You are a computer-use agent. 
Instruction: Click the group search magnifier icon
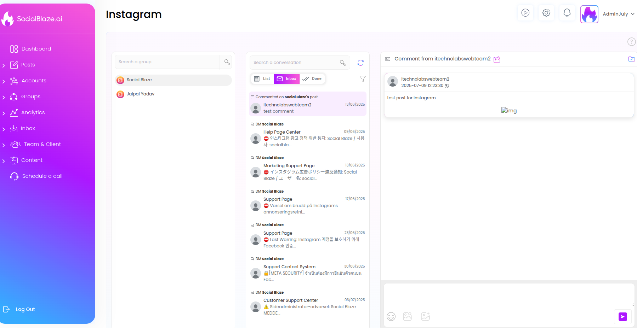227,62
